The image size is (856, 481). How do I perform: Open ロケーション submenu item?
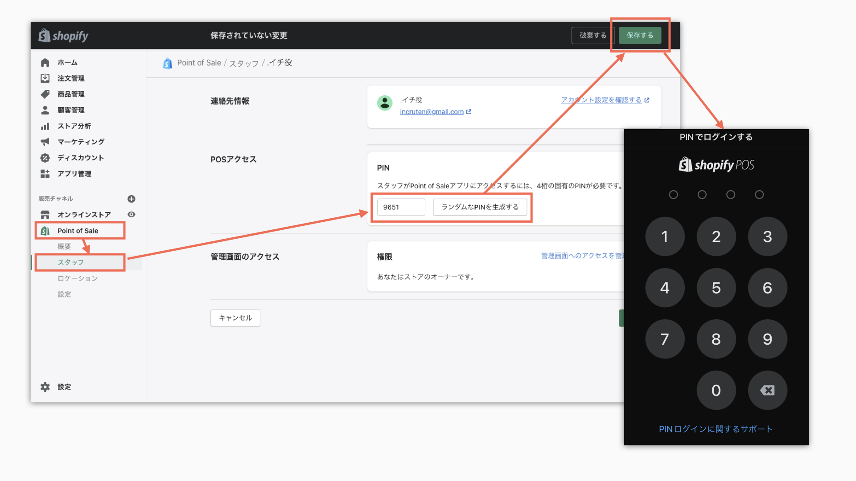[x=78, y=278]
